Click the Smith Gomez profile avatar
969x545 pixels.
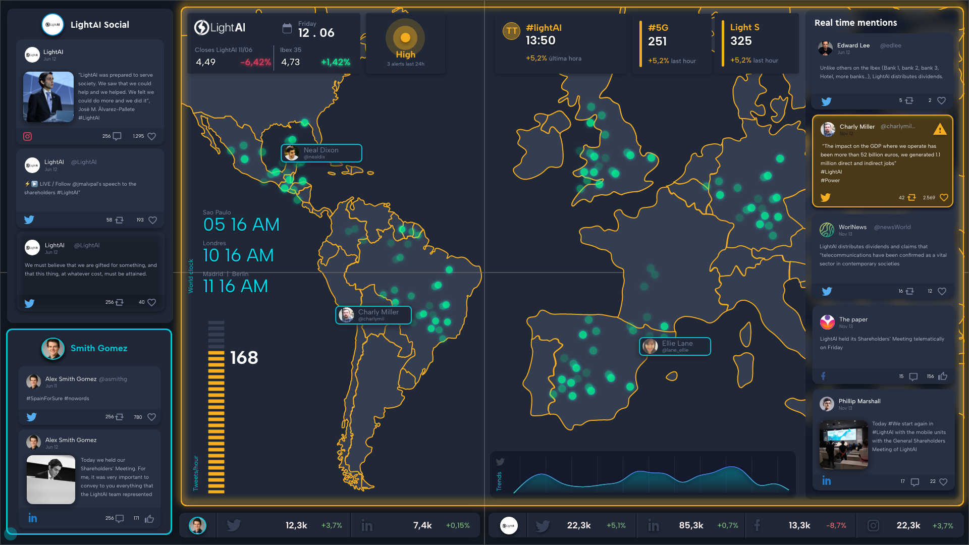tap(53, 348)
